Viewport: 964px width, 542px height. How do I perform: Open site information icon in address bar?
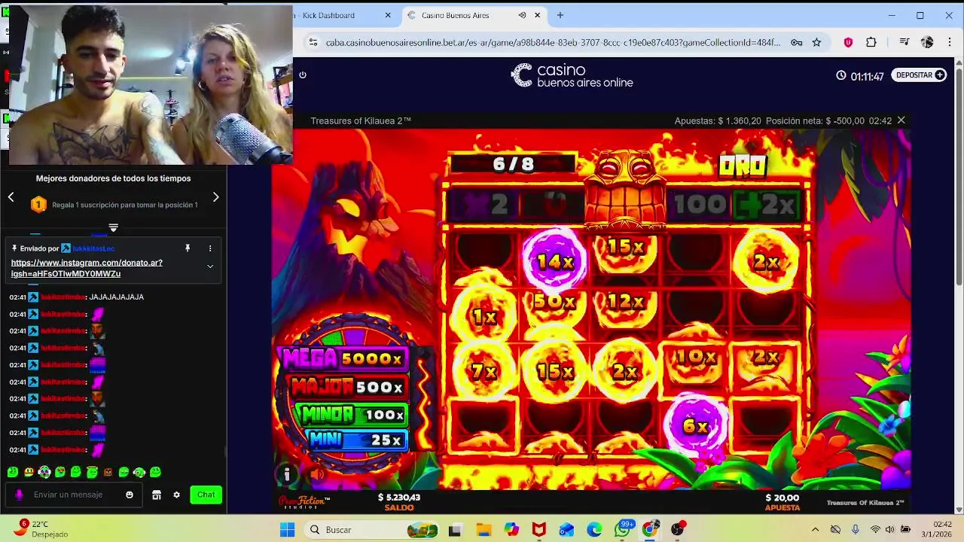313,43
